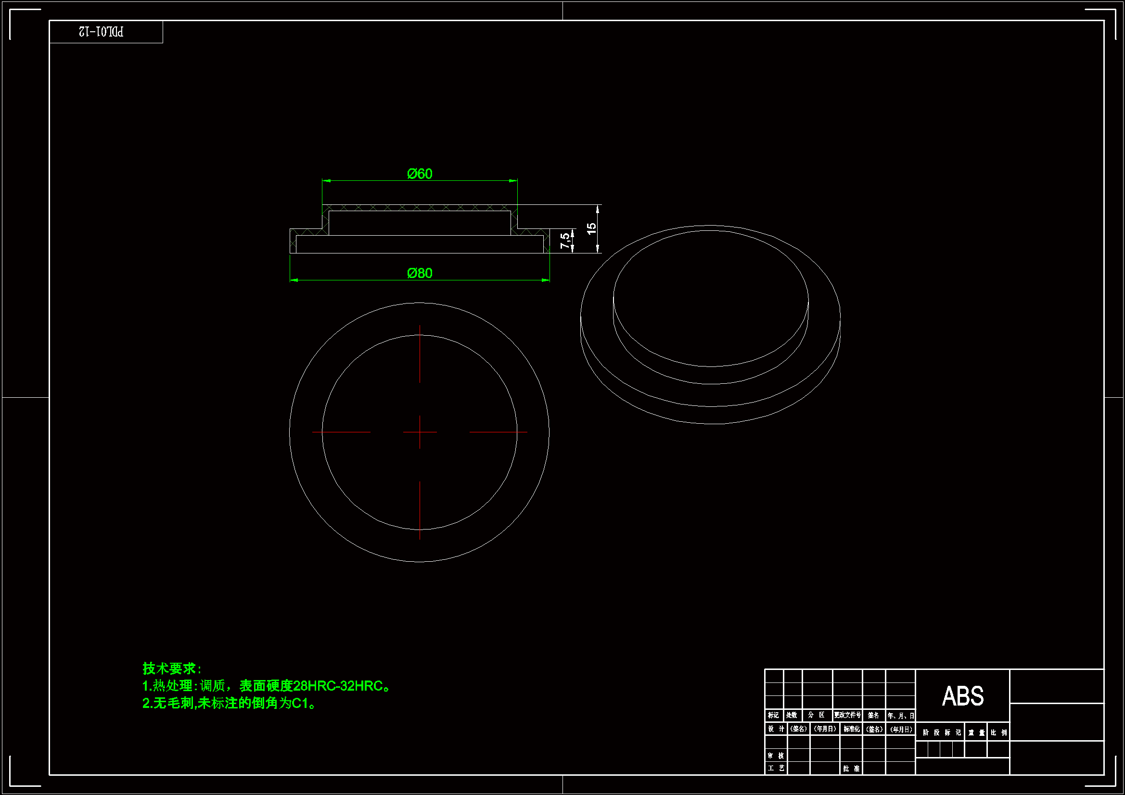Viewport: 1125px width, 795px height.
Task: Click the mirrored PDL01-12 drawing number box
Action: 102,32
